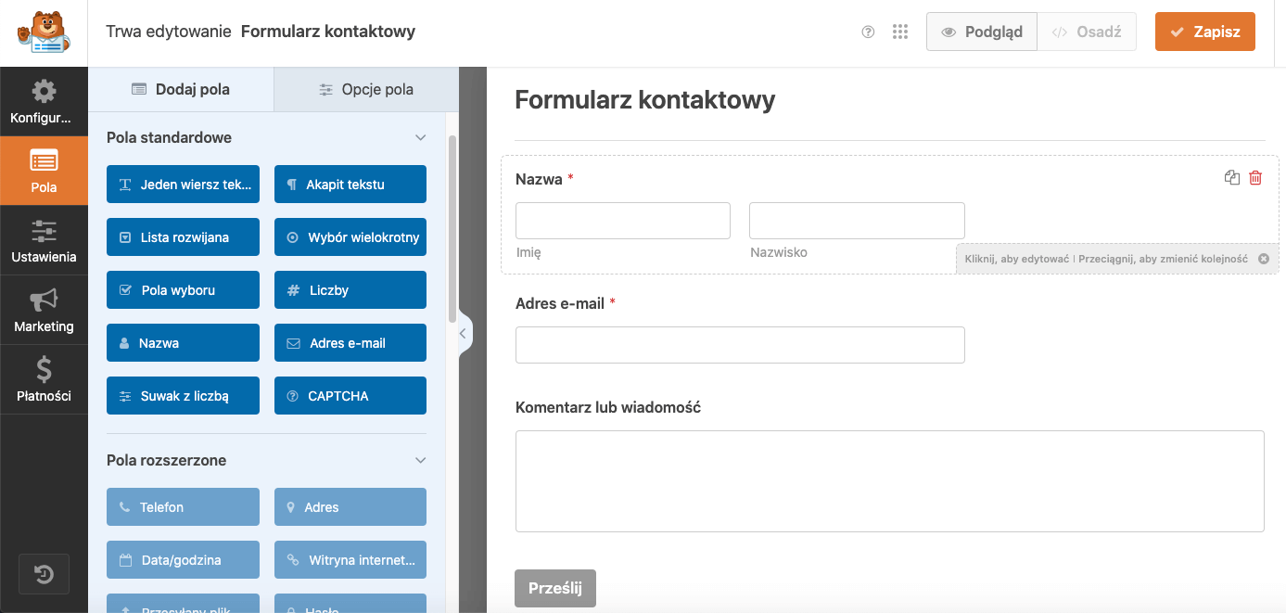The width and height of the screenshot is (1286, 613).
Task: Open help via question mark icon
Action: pyautogui.click(x=868, y=31)
